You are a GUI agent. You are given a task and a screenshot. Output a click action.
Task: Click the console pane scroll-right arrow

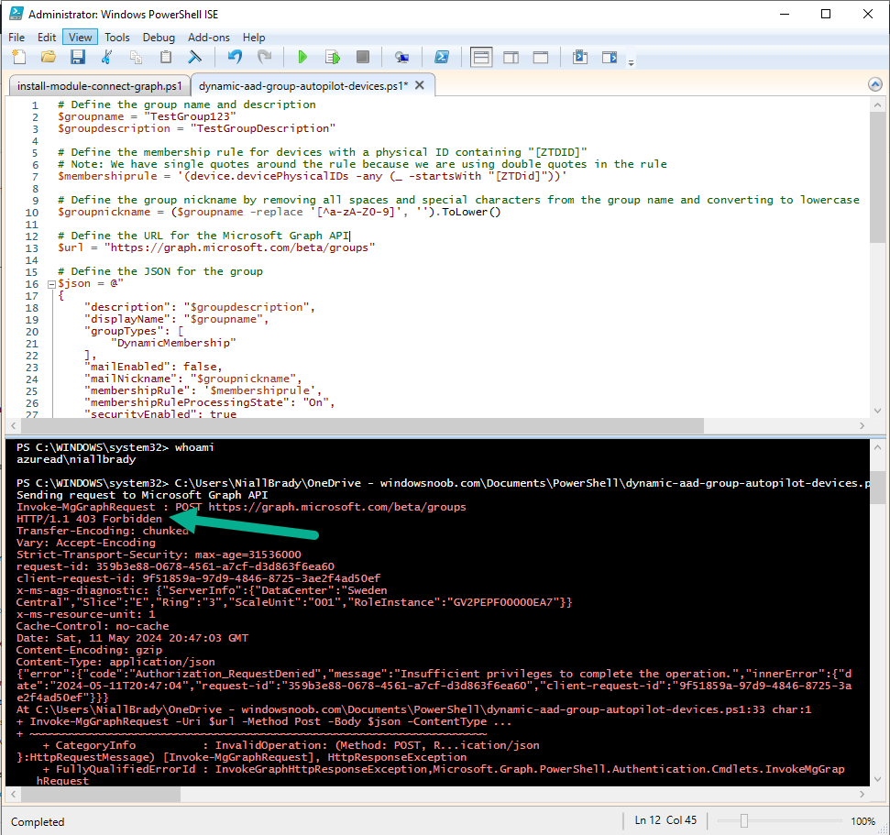(x=863, y=794)
